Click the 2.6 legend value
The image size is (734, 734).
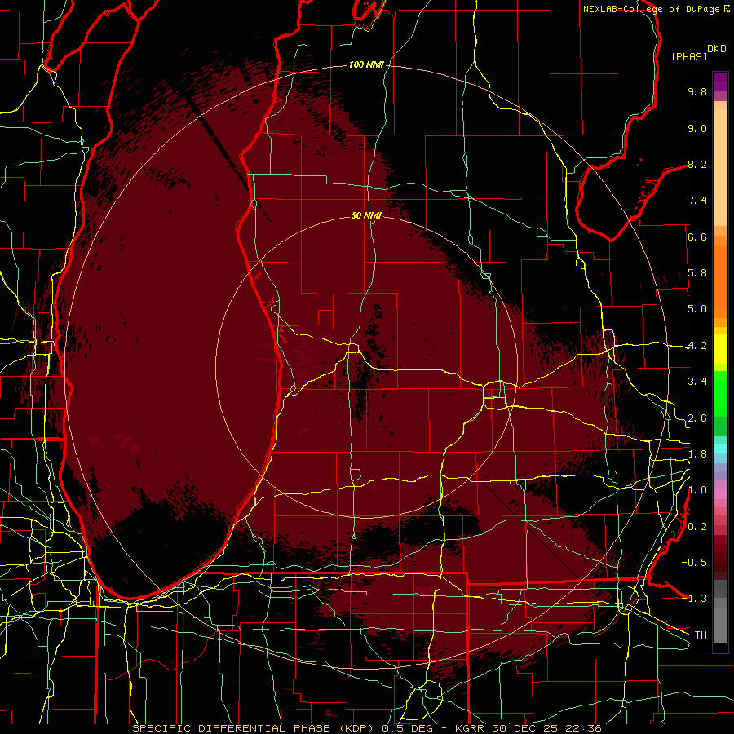pyautogui.click(x=697, y=418)
